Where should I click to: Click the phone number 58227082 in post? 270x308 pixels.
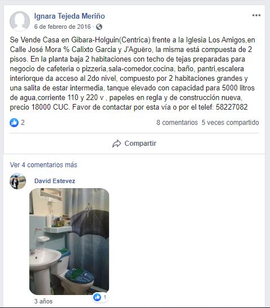pos(232,107)
